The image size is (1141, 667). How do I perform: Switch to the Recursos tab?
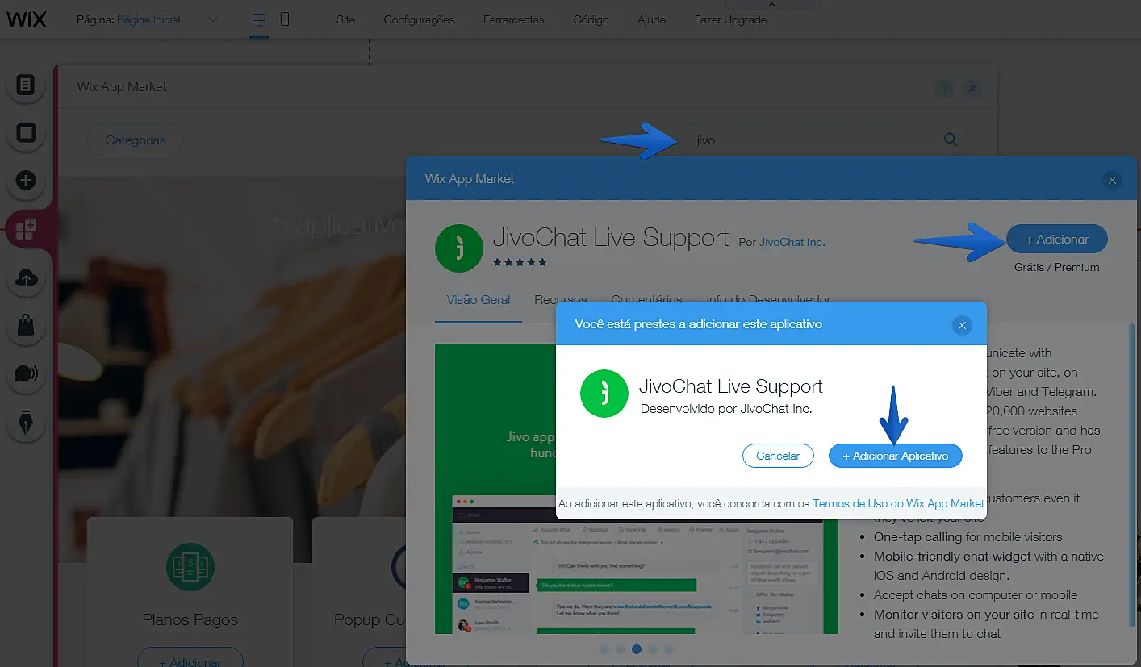[x=560, y=300]
